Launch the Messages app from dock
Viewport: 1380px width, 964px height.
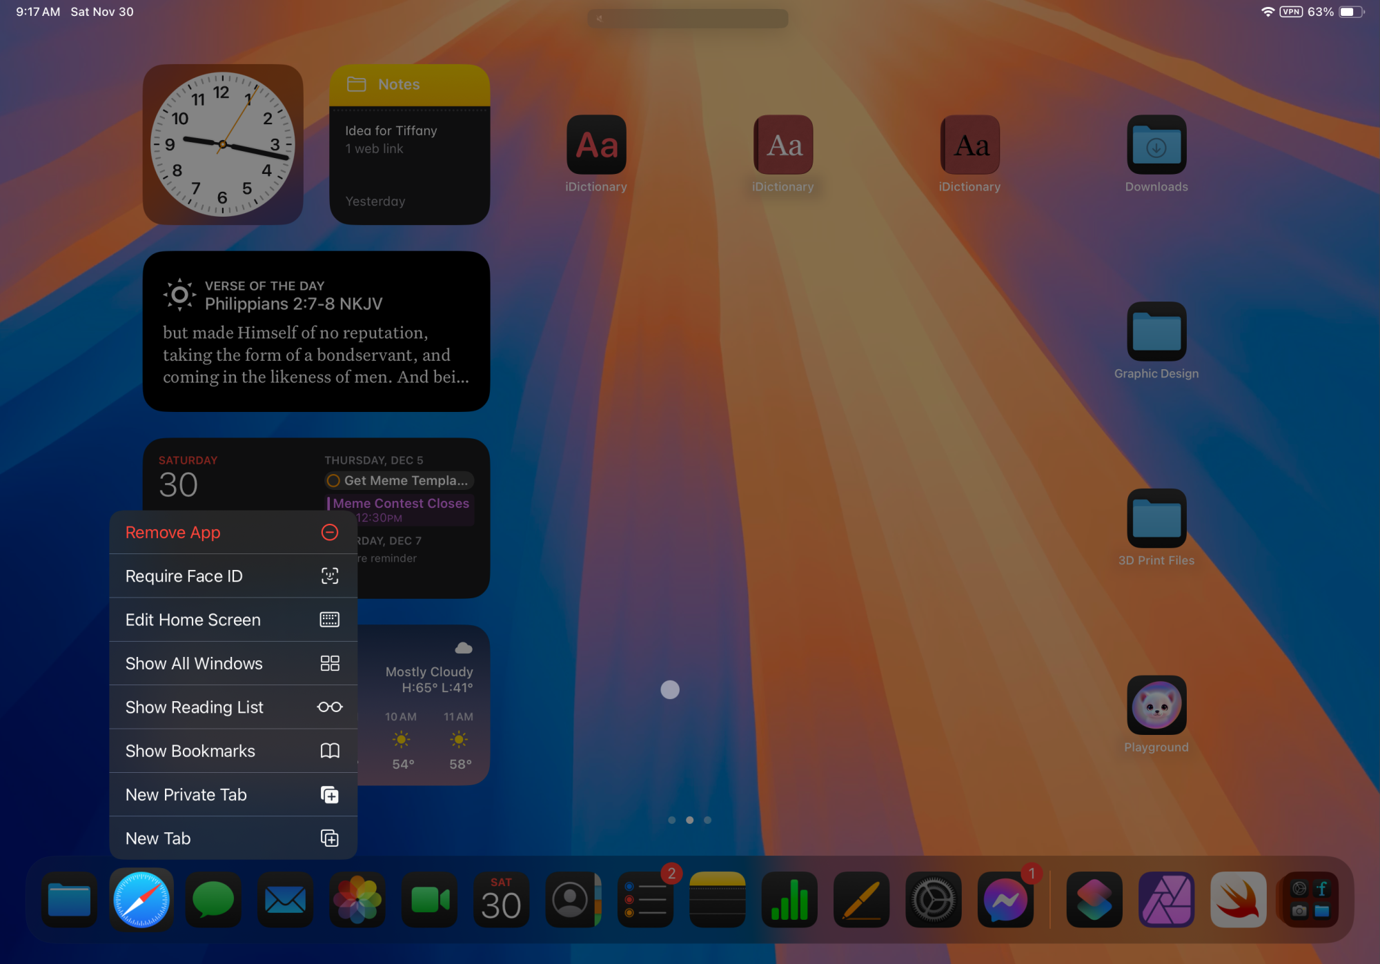213,900
